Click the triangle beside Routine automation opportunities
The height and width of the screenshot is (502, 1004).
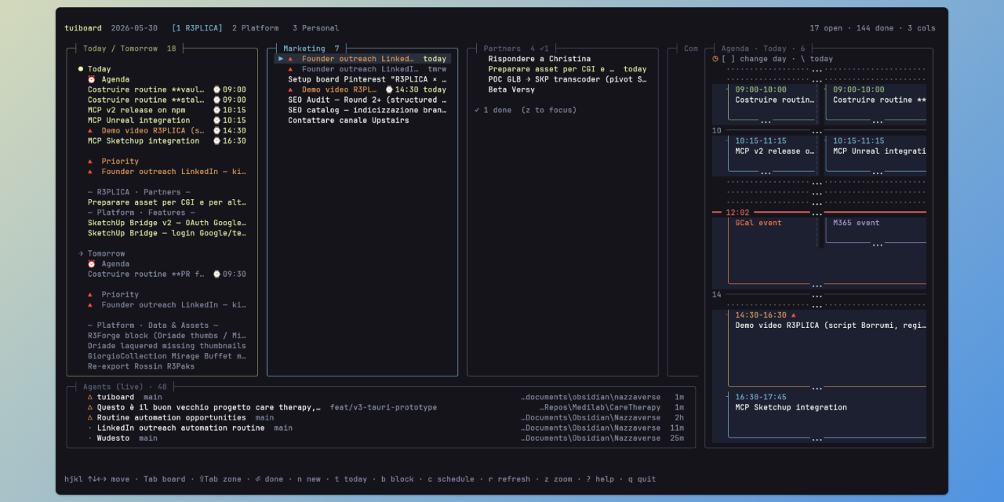click(90, 417)
